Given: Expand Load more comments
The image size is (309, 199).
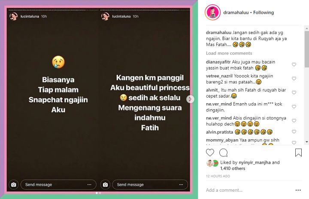Looking at the screenshot, I should [229, 53].
